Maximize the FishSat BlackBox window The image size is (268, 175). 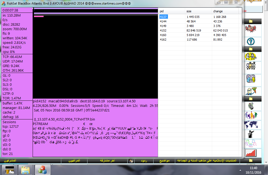pos(226,2)
